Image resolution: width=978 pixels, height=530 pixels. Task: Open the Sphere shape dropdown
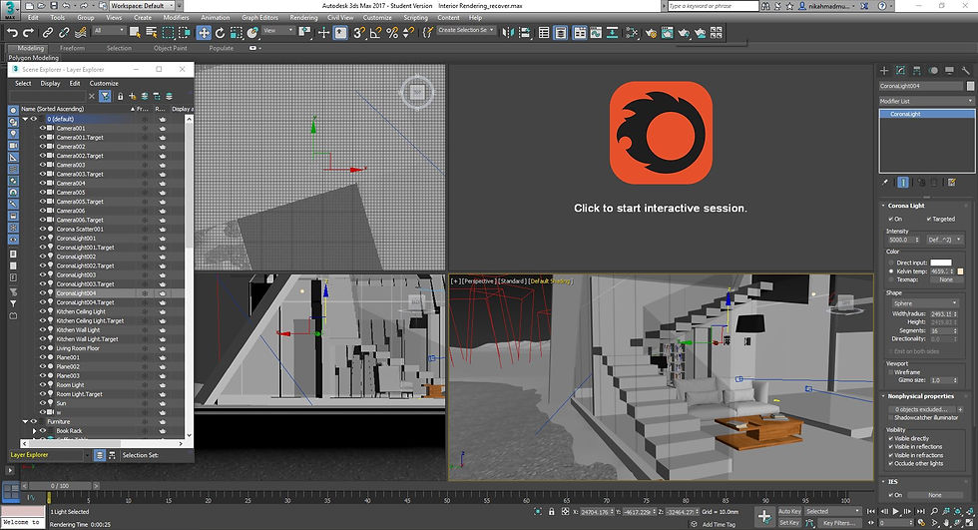[x=925, y=303]
